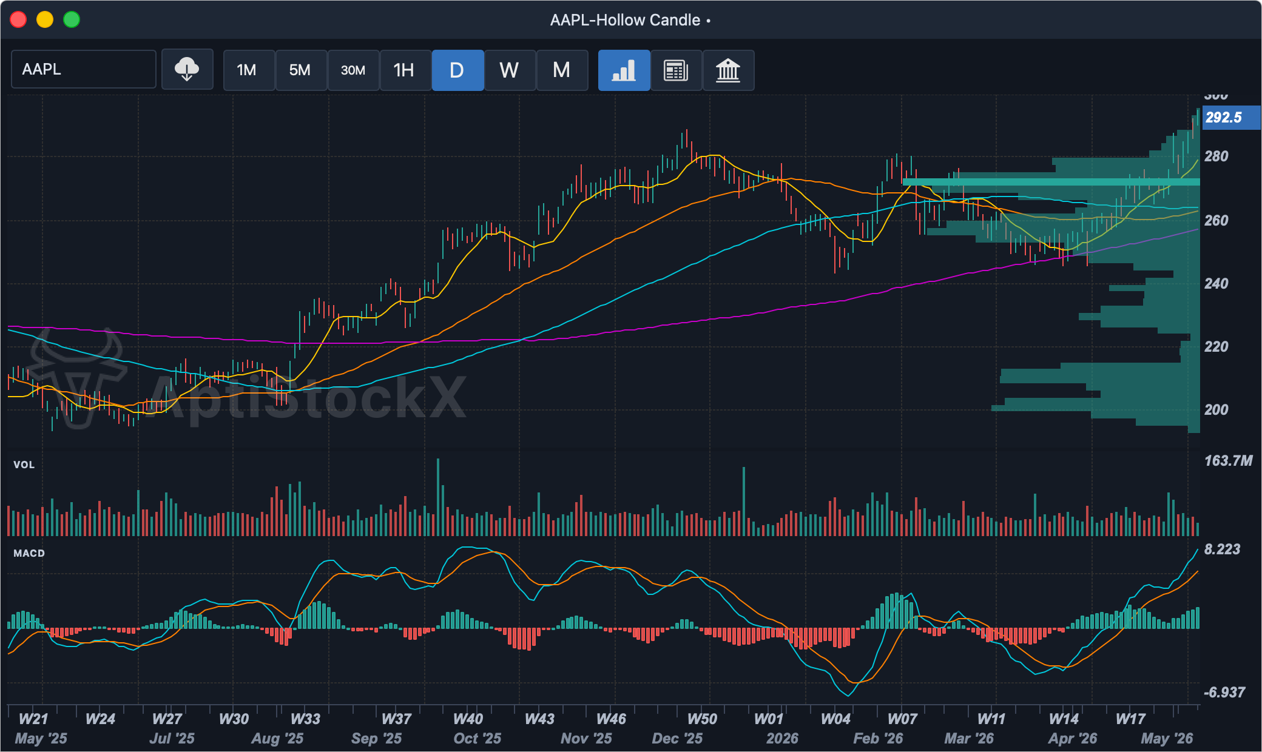
Task: Click the Dec '25 month label
Action: [677, 739]
